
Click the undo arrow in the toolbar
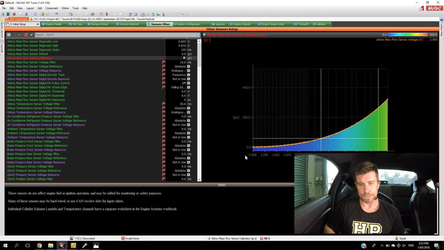[x=56, y=14]
